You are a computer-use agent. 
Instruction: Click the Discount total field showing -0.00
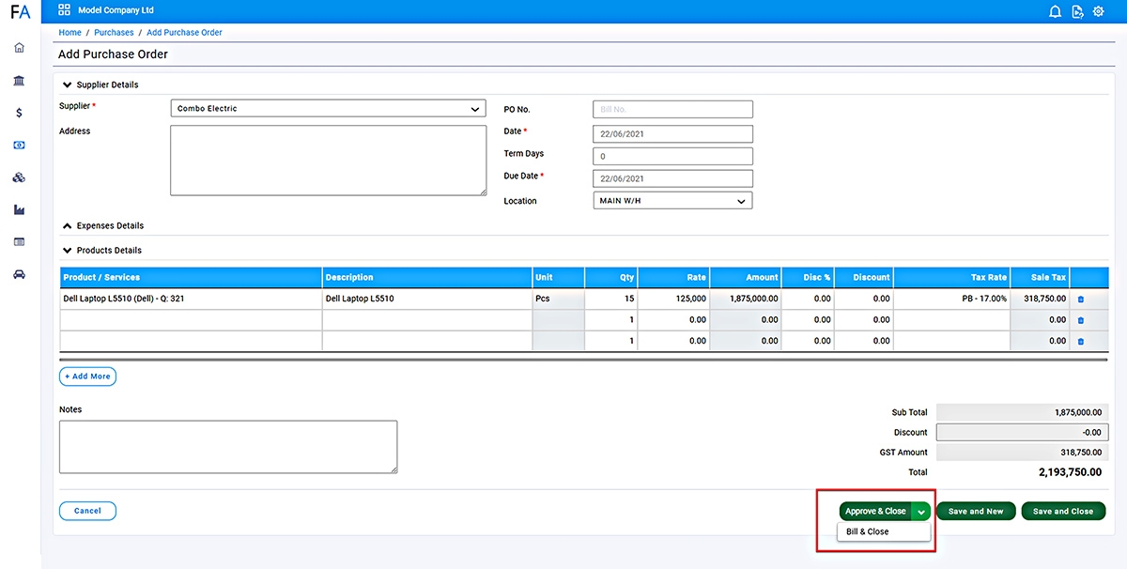(x=1021, y=433)
